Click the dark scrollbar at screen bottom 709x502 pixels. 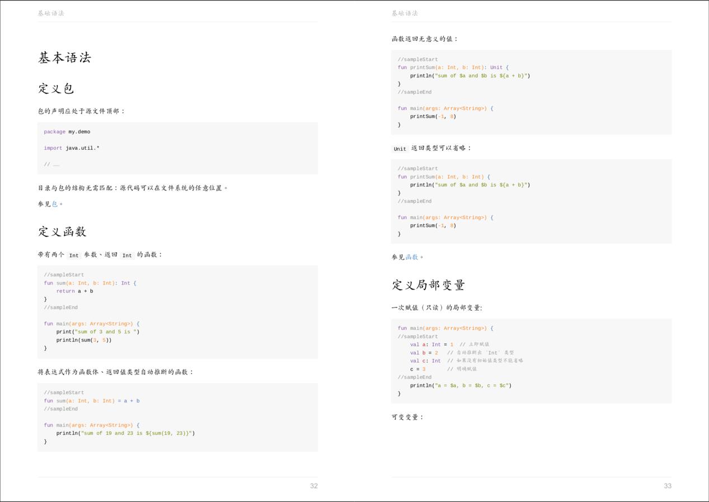click(x=354, y=500)
